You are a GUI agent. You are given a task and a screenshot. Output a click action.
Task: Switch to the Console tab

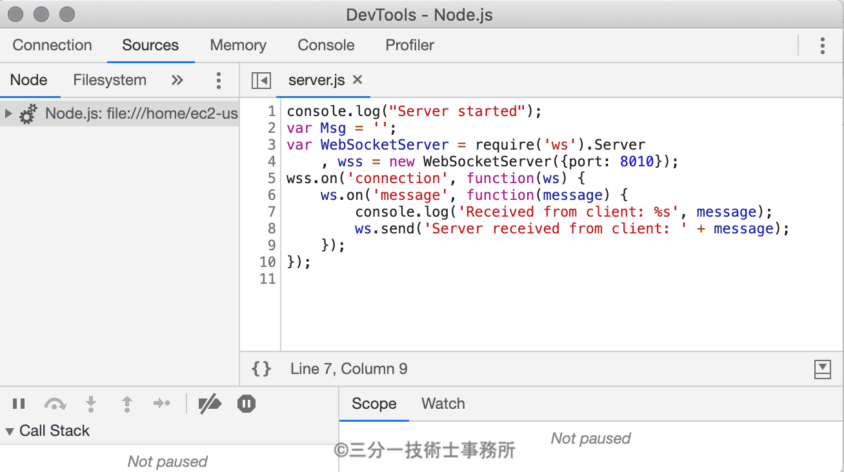tap(326, 45)
